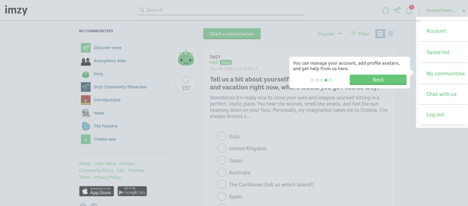The image size is (468, 206).
Task: Select United Kingdom poll option
Action: [x=221, y=148]
